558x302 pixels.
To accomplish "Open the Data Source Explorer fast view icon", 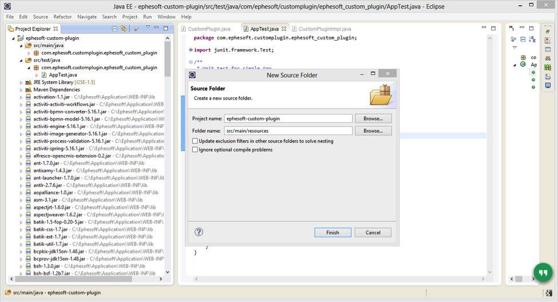I will [x=548, y=67].
